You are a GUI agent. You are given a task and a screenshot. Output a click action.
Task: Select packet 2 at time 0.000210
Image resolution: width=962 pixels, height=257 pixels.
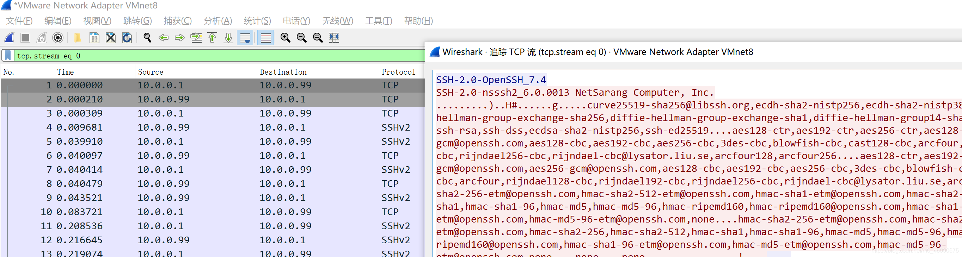point(213,100)
